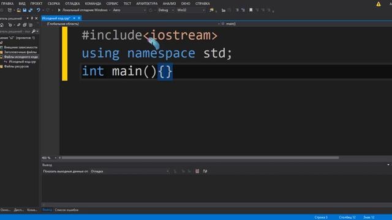Undo the last edit with the Undo arrow
This screenshot has height=220, width=392.
tap(38, 10)
